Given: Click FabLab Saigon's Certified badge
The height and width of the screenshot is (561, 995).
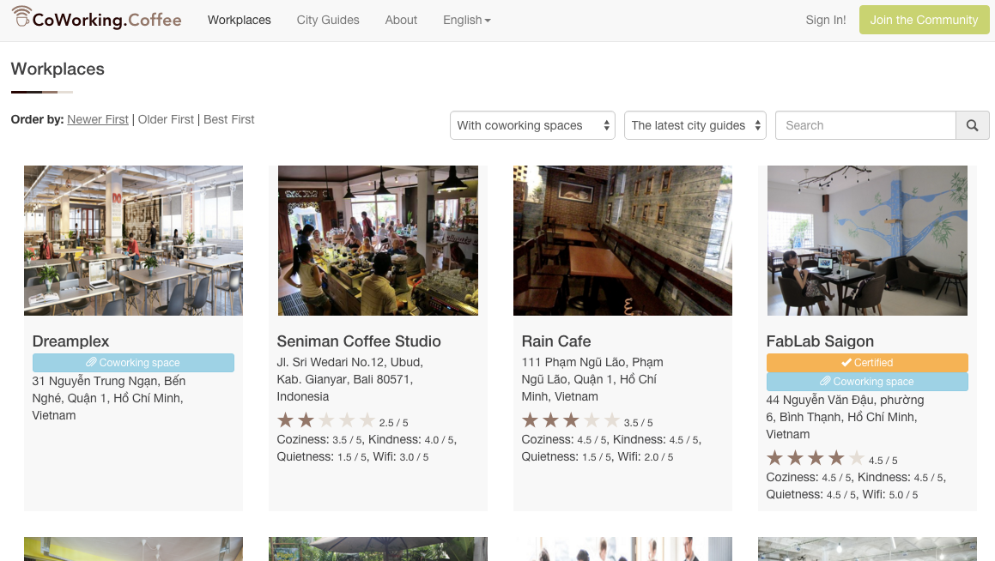Looking at the screenshot, I should coord(867,363).
